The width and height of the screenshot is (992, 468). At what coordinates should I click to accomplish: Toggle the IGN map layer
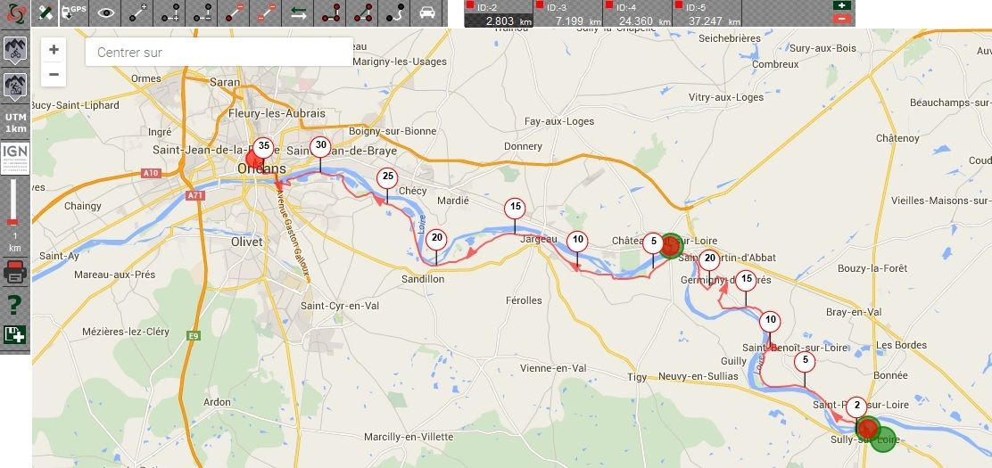click(x=15, y=158)
